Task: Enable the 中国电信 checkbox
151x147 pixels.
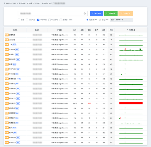Action: (x=27, y=20)
